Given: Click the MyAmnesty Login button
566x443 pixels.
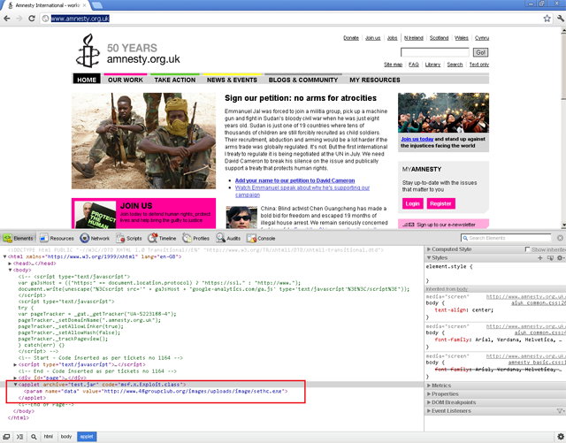Looking at the screenshot, I should pyautogui.click(x=412, y=203).
